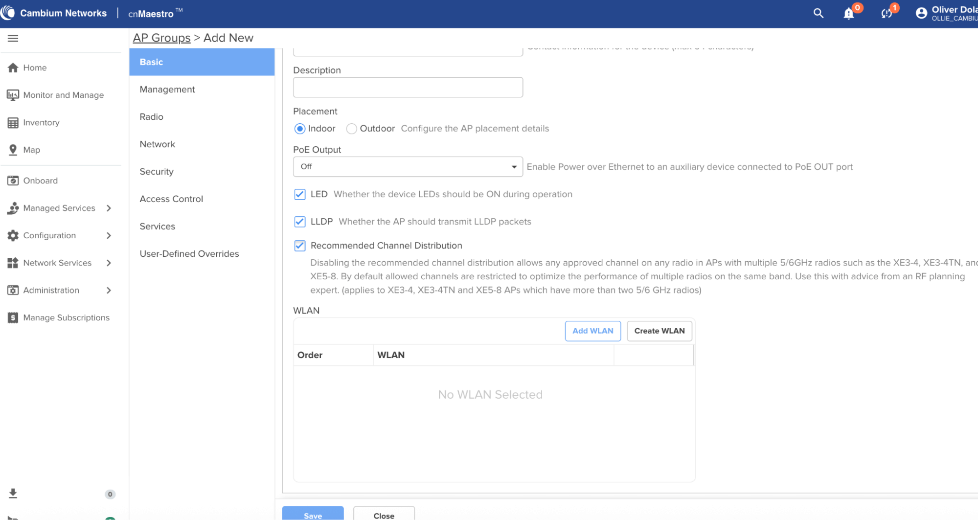Open the notifications bell icon
Screen dimensions: 978x520
point(849,14)
